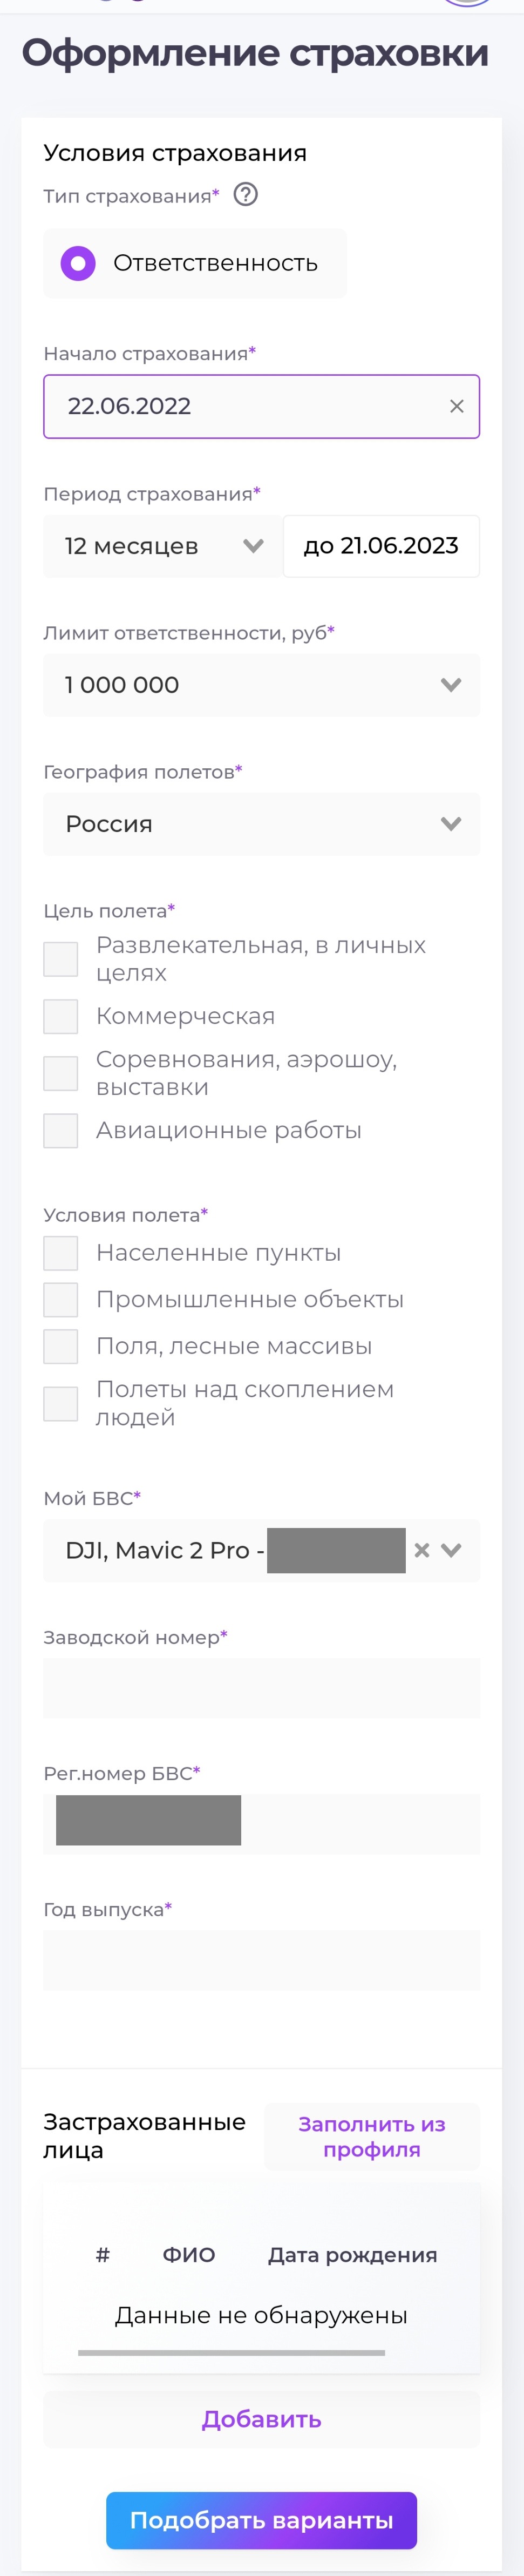Click the insurance type help question icon
The width and height of the screenshot is (524, 2576).
[245, 194]
